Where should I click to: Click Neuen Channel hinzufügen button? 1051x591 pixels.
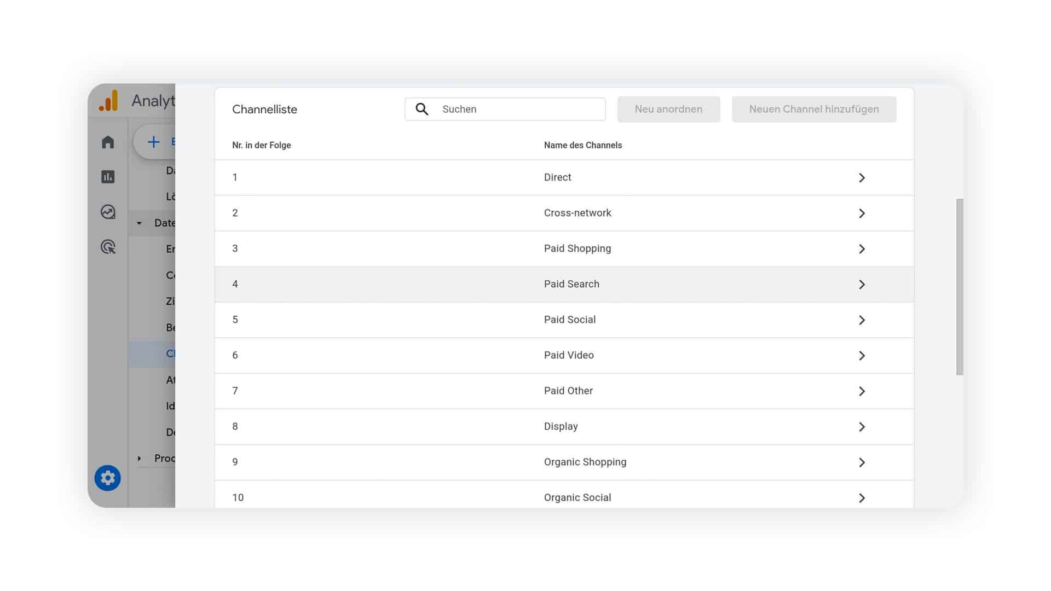coord(814,109)
